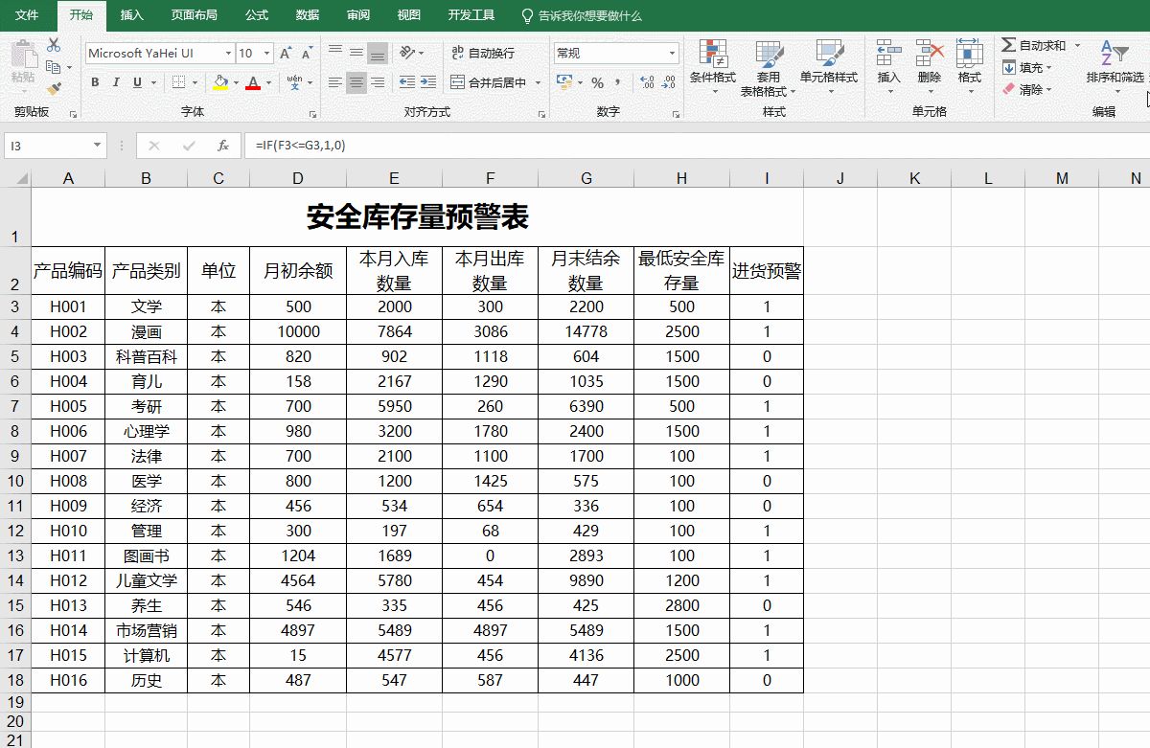The image size is (1150, 748).
Task: Expand the fill color dropdown arrow
Action: point(236,84)
